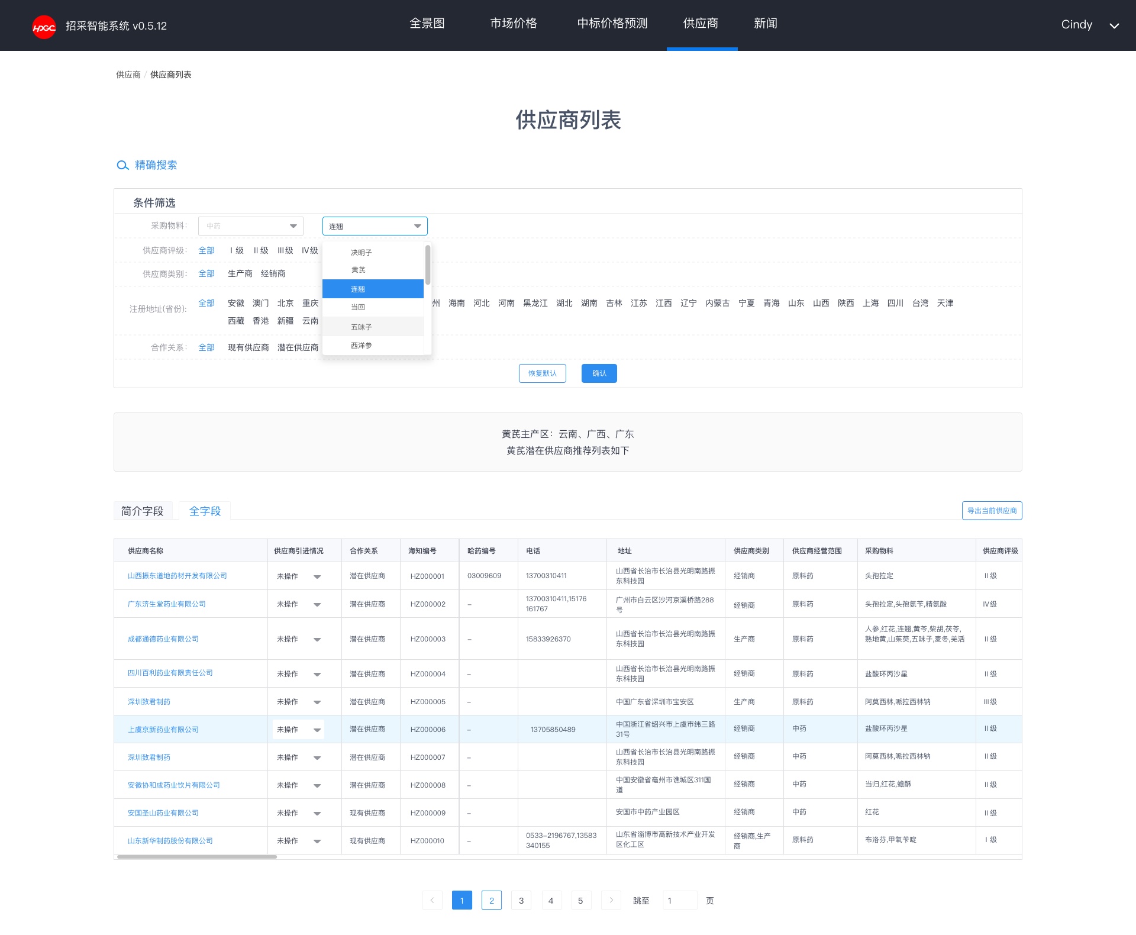The image size is (1136, 935).
Task: Select highlighted 连翘 option in list
Action: pyautogui.click(x=373, y=289)
